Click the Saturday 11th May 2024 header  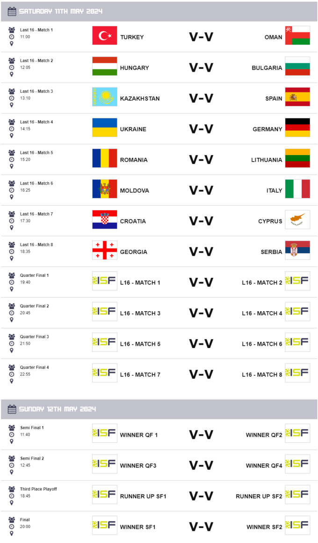click(61, 11)
